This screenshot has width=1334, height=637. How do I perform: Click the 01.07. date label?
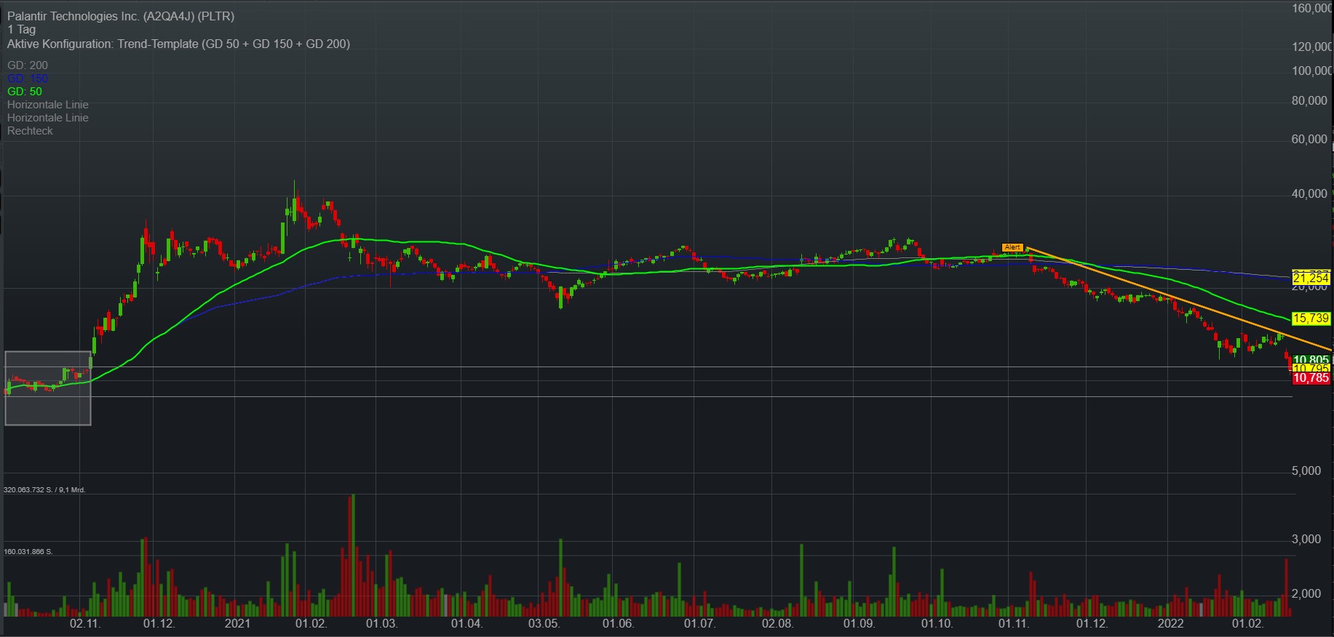pos(699,624)
